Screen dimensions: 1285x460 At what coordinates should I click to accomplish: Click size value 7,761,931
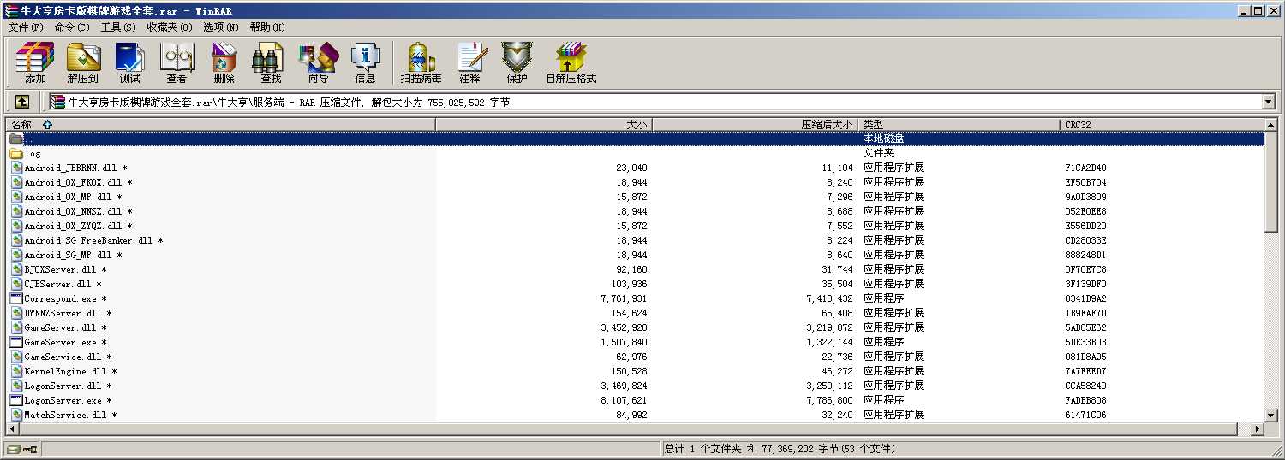(x=624, y=298)
